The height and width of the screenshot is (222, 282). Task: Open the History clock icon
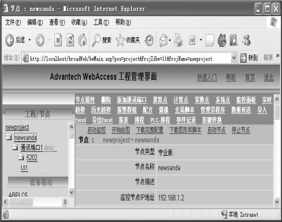click(x=149, y=40)
